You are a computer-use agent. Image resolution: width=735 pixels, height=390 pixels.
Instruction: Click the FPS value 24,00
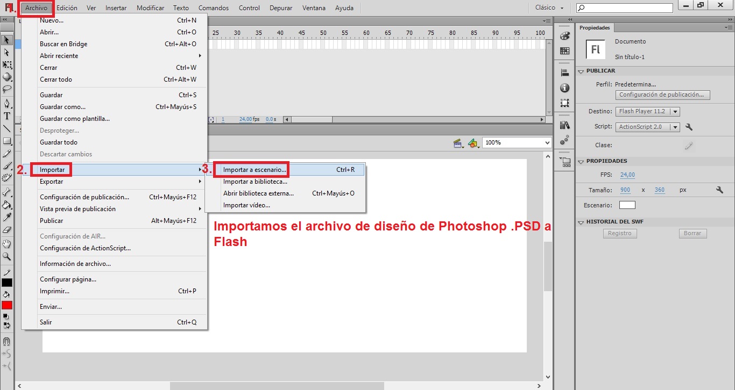[627, 175]
